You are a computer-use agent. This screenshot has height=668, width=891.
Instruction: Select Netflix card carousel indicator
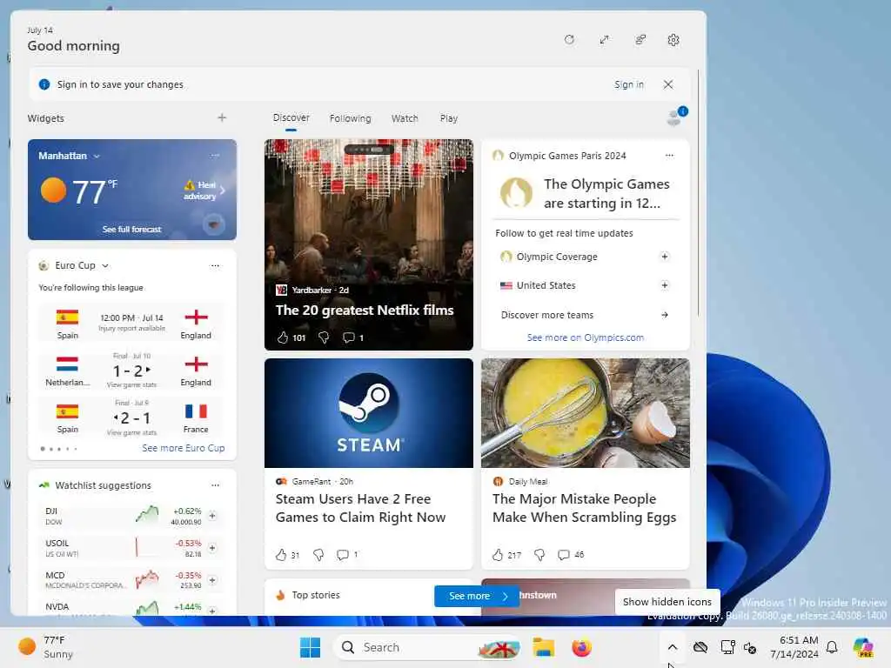point(369,150)
